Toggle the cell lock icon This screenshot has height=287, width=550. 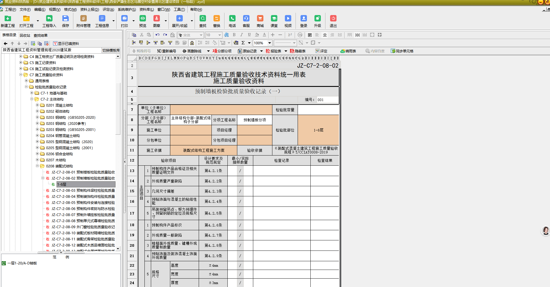tap(192, 43)
